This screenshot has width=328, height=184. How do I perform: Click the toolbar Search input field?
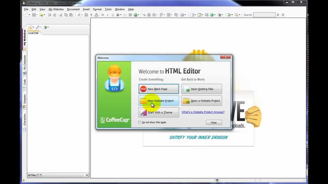pyautogui.click(x=264, y=15)
